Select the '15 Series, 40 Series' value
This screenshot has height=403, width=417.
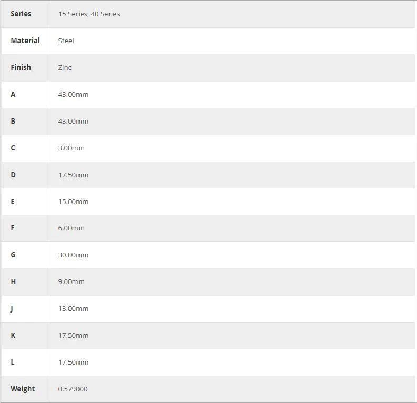coord(89,14)
